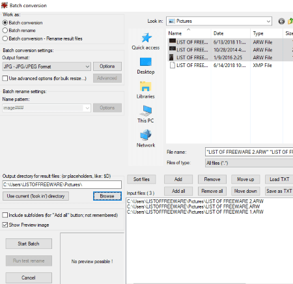The width and height of the screenshot is (293, 284).
Task: Click the Add all button
Action: point(178,191)
